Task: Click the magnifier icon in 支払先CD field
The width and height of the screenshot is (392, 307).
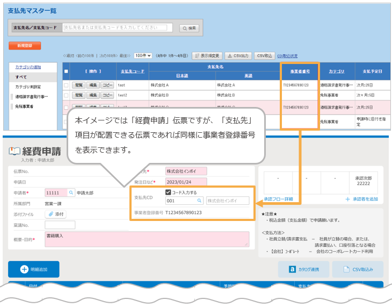Action: [199, 201]
